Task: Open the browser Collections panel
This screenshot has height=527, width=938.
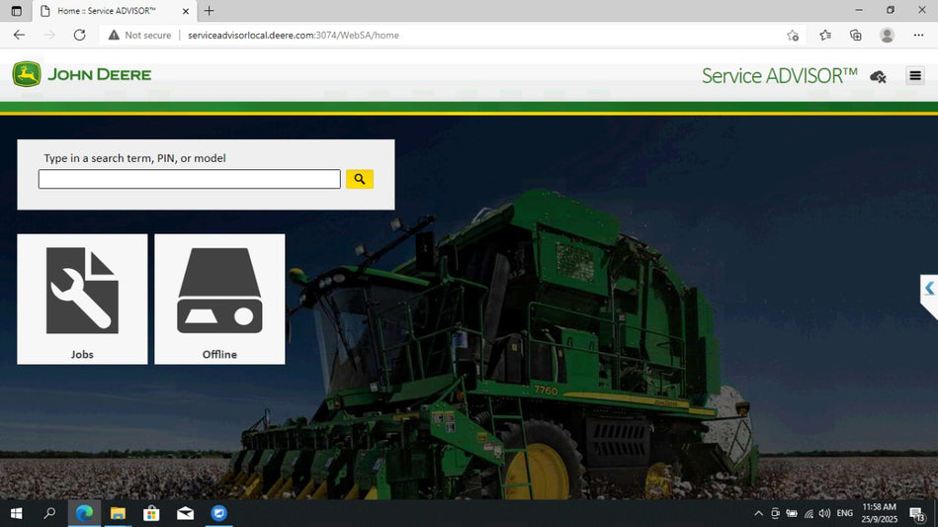Action: click(x=856, y=35)
